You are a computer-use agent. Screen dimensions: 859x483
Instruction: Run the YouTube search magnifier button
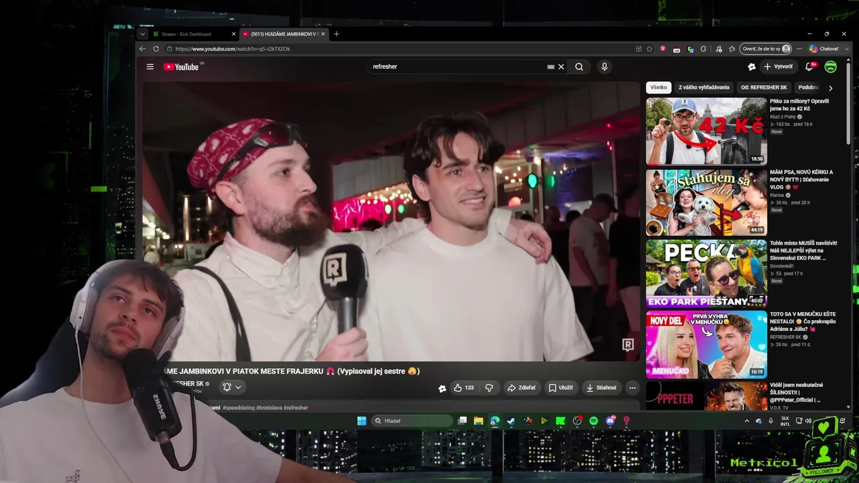coord(579,67)
